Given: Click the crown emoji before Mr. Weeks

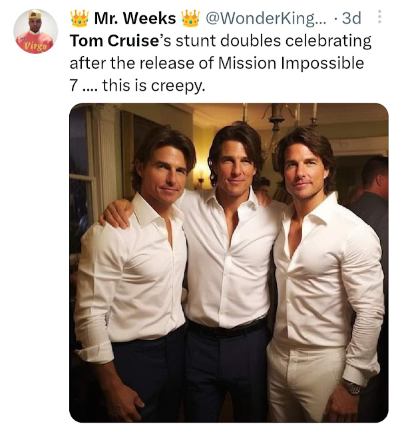Looking at the screenshot, I should [x=79, y=18].
